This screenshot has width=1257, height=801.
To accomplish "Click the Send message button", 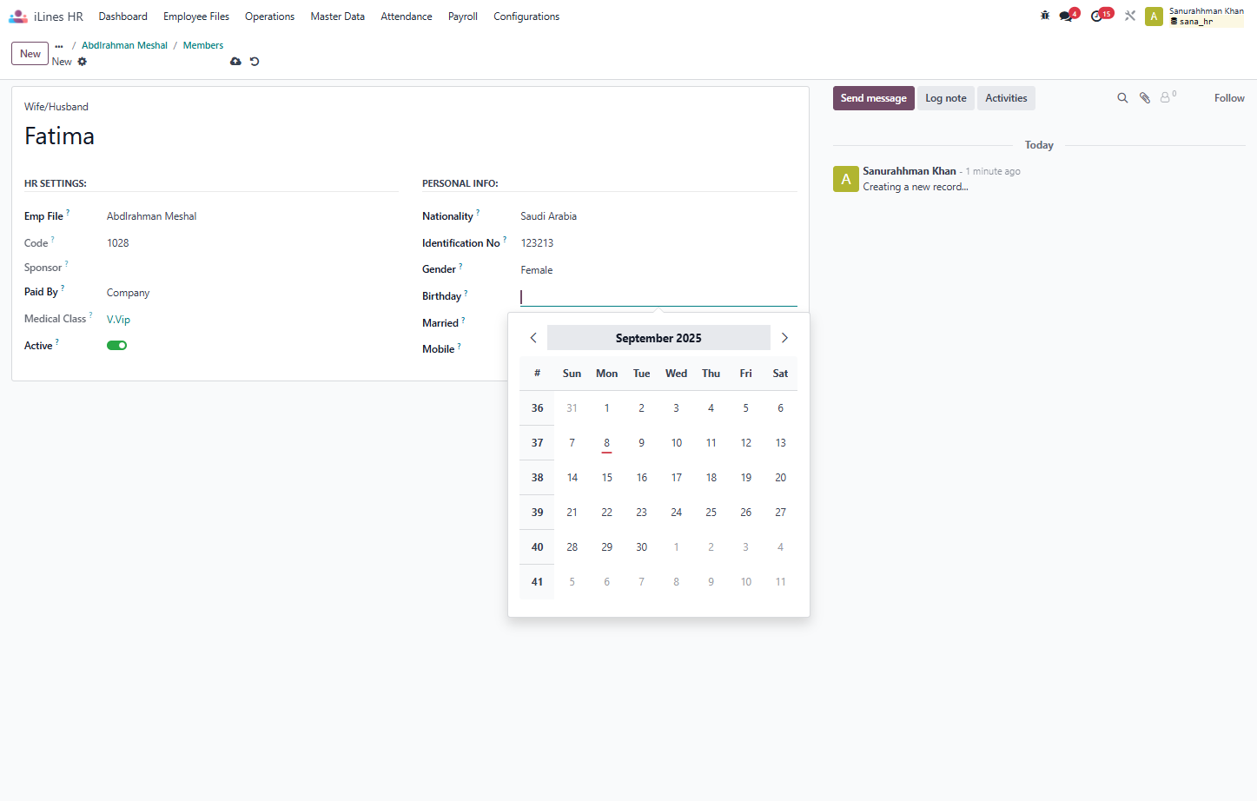I will (x=874, y=98).
